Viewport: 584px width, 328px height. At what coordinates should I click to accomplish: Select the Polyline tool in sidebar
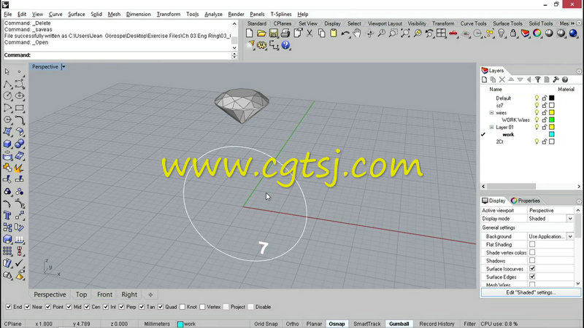[x=7, y=85]
